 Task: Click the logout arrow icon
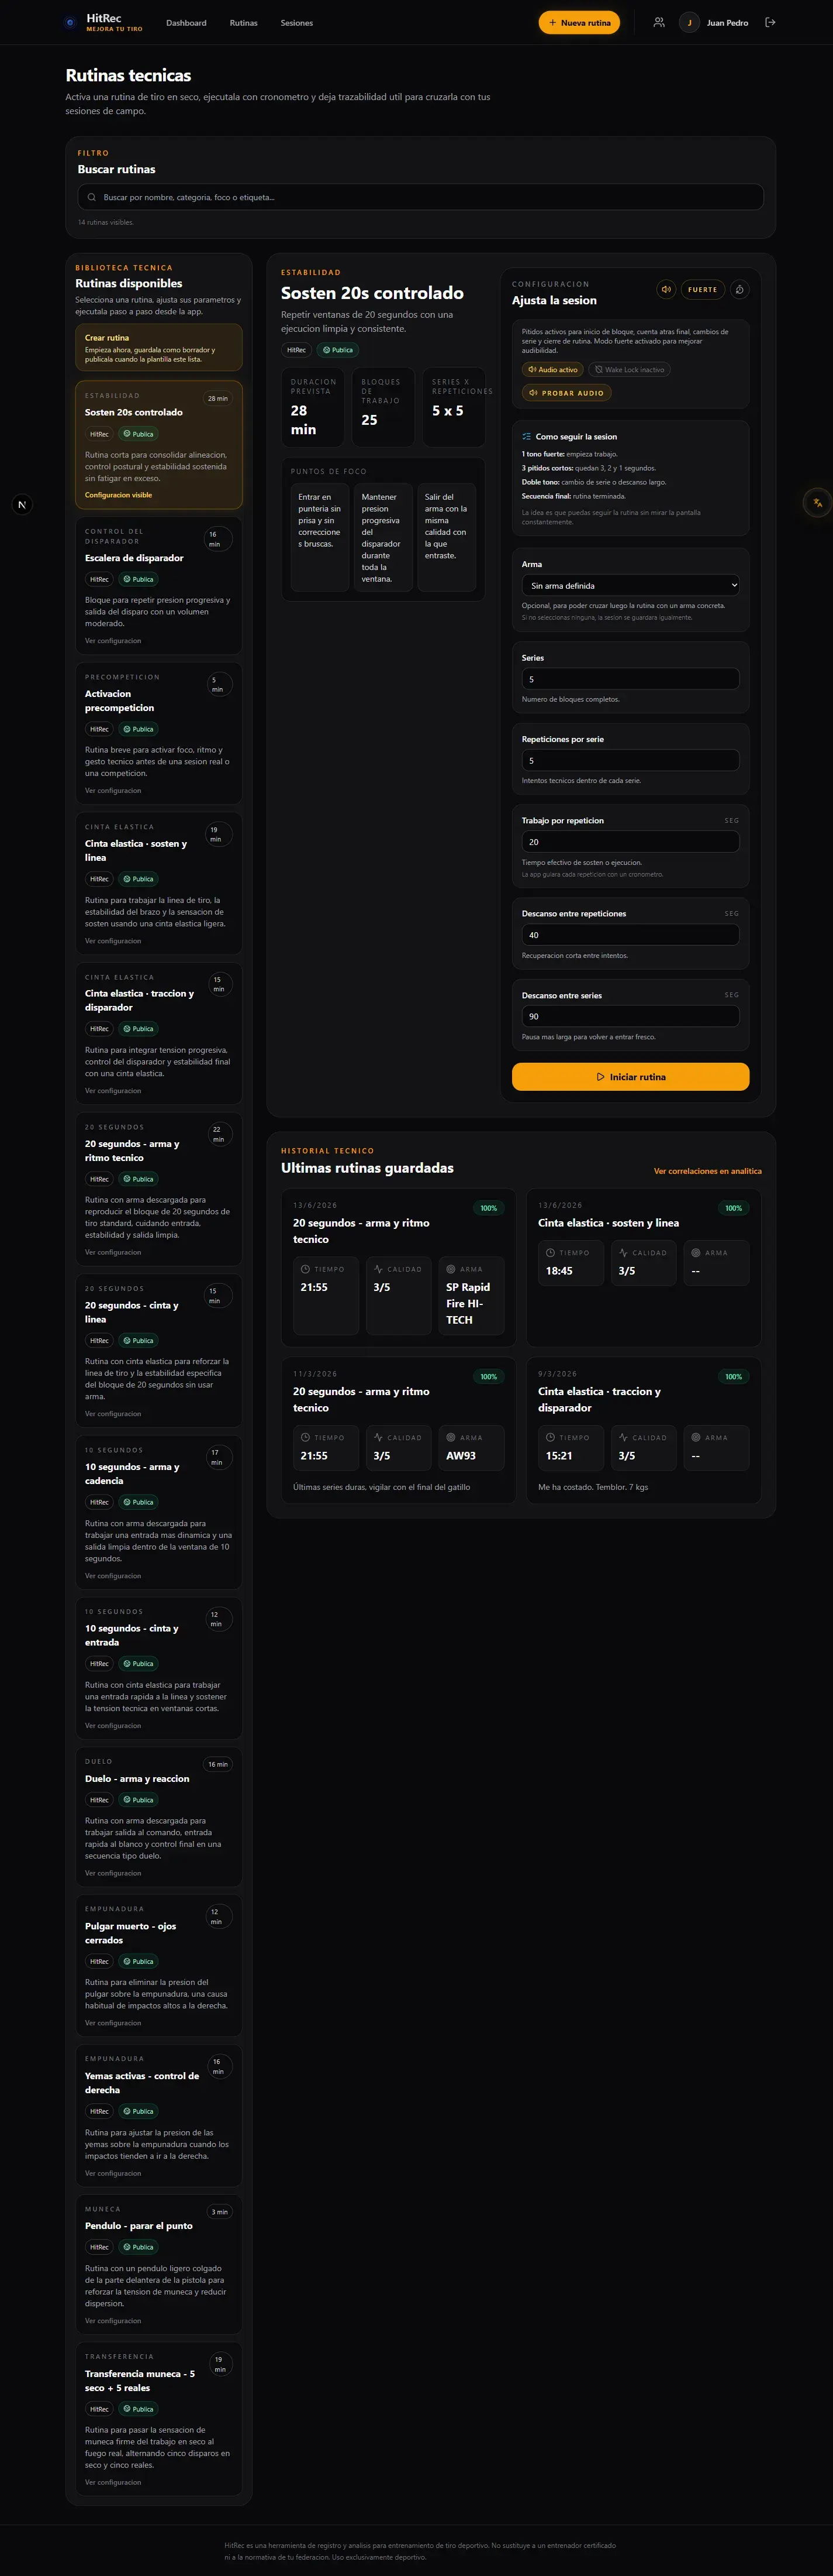coord(770,22)
